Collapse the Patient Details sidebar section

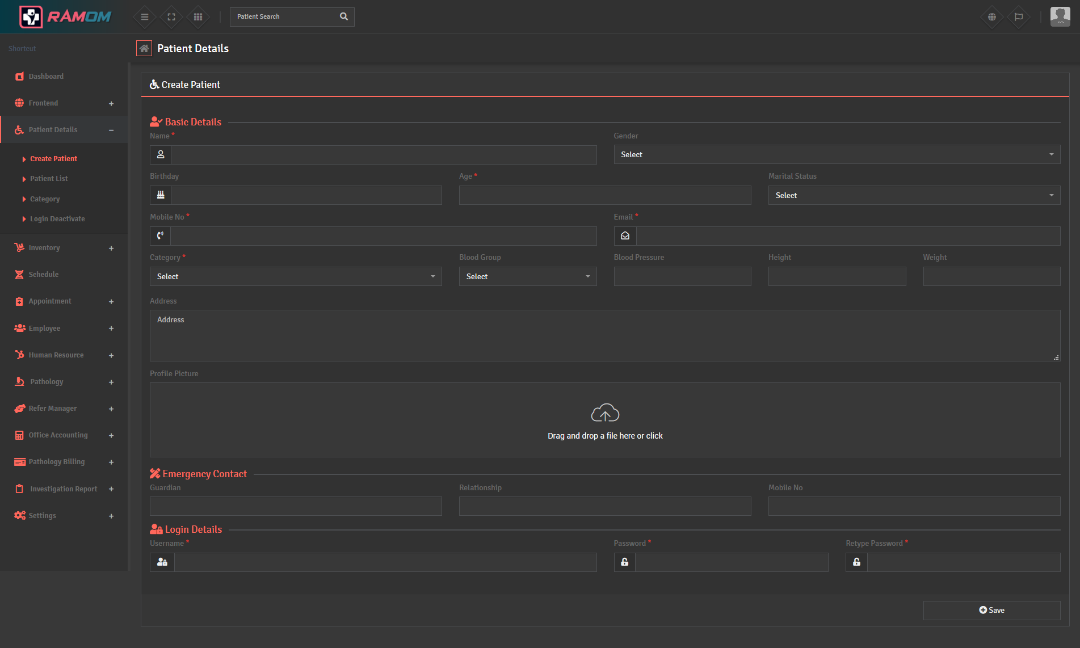[x=111, y=129]
